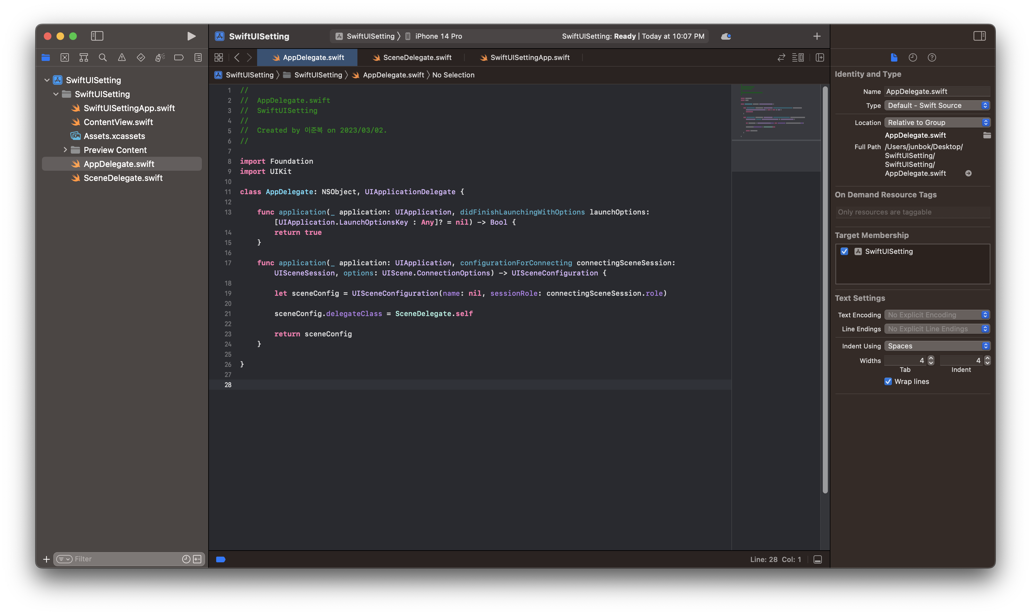Click the Run play button
Screen dimensions: 1031x615
coord(191,36)
